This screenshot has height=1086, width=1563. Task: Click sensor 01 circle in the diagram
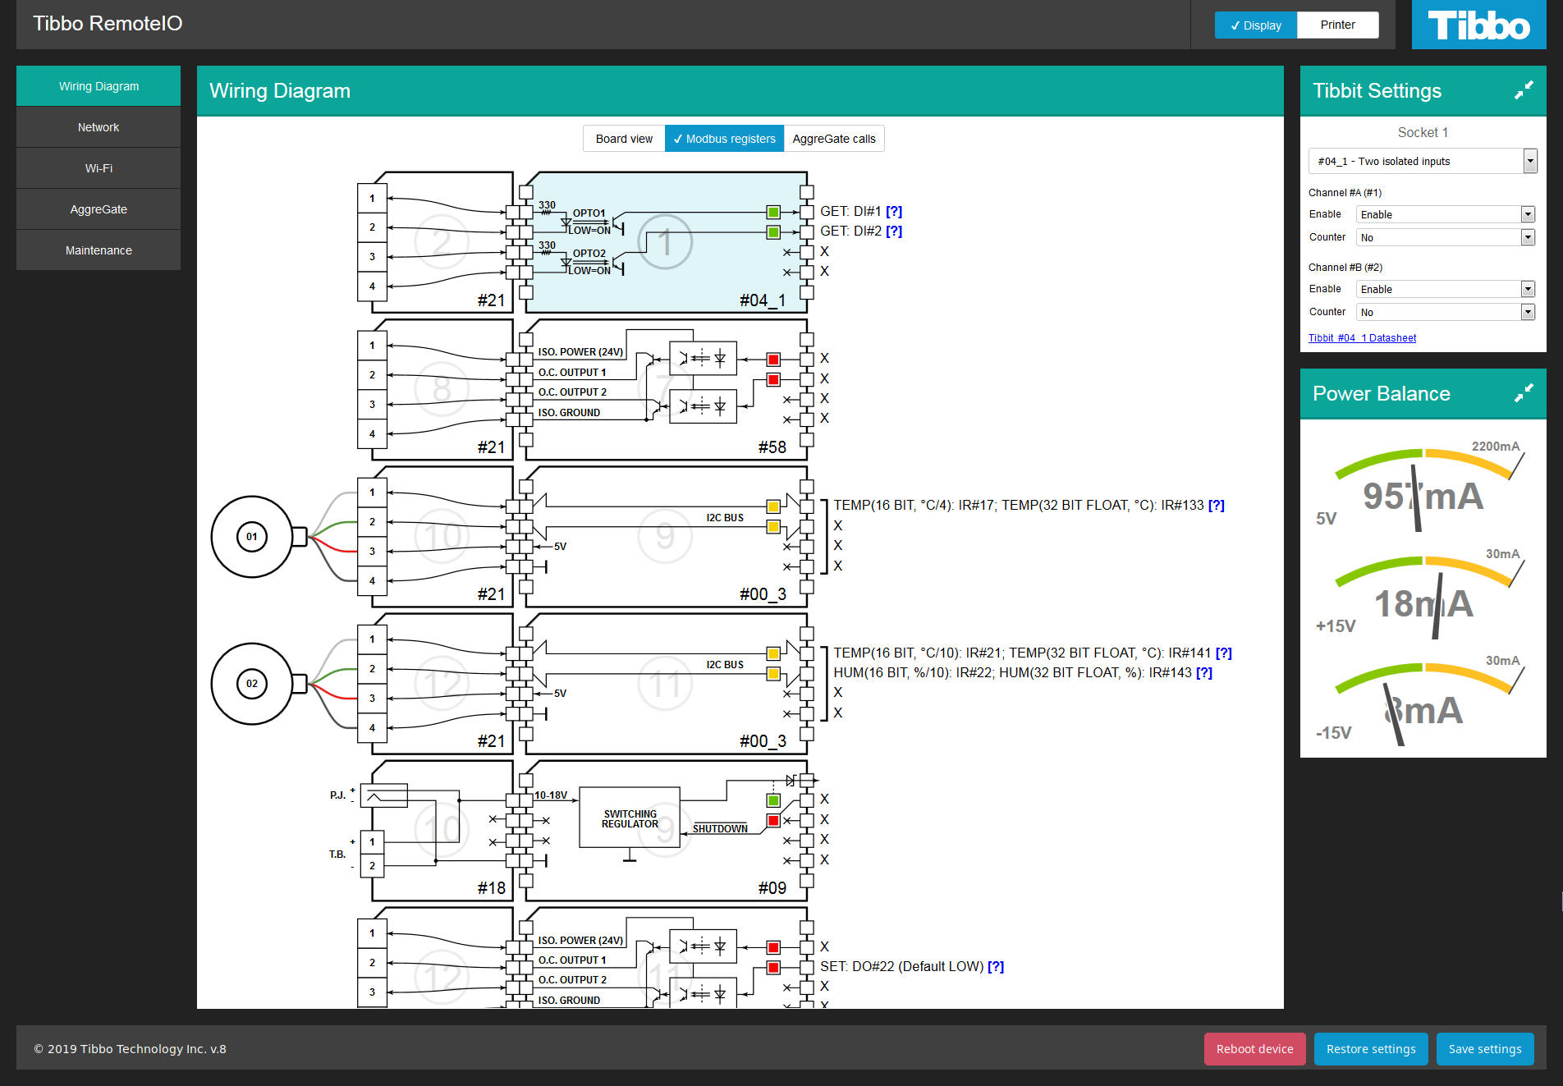click(252, 537)
